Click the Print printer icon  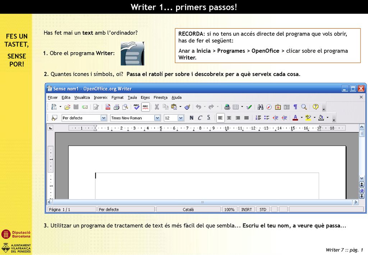pyautogui.click(x=116, y=107)
